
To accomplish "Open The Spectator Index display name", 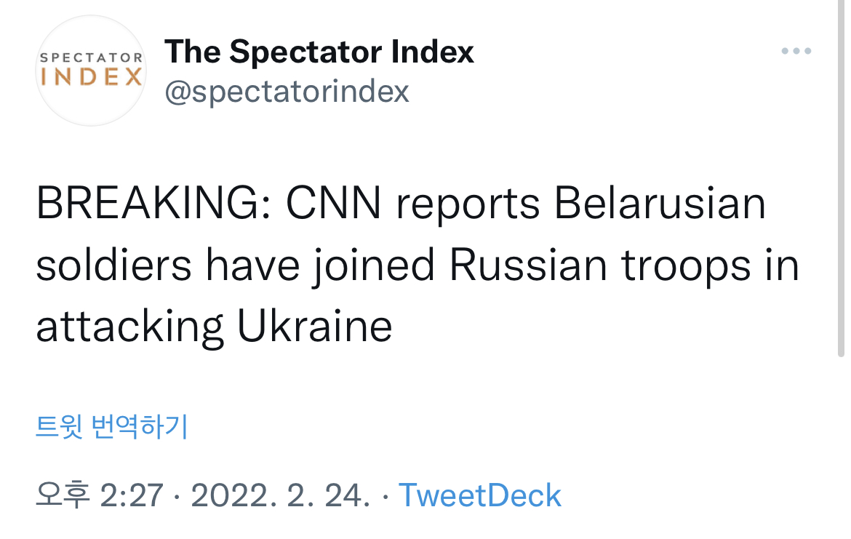I will 319,52.
